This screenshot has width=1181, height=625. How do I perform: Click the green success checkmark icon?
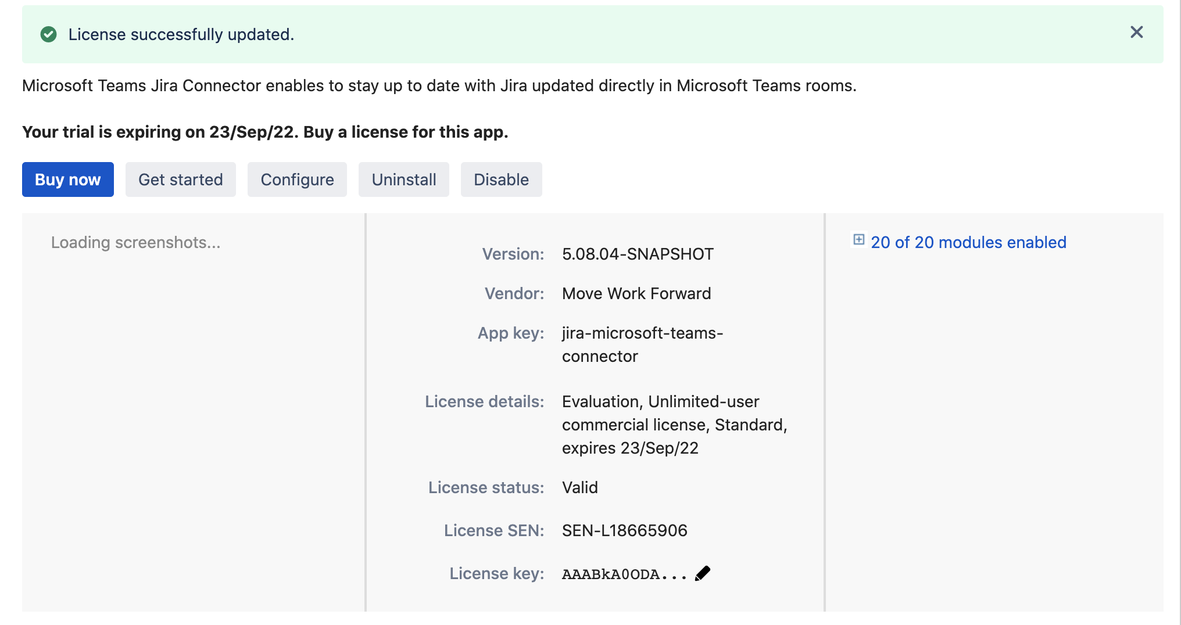49,34
